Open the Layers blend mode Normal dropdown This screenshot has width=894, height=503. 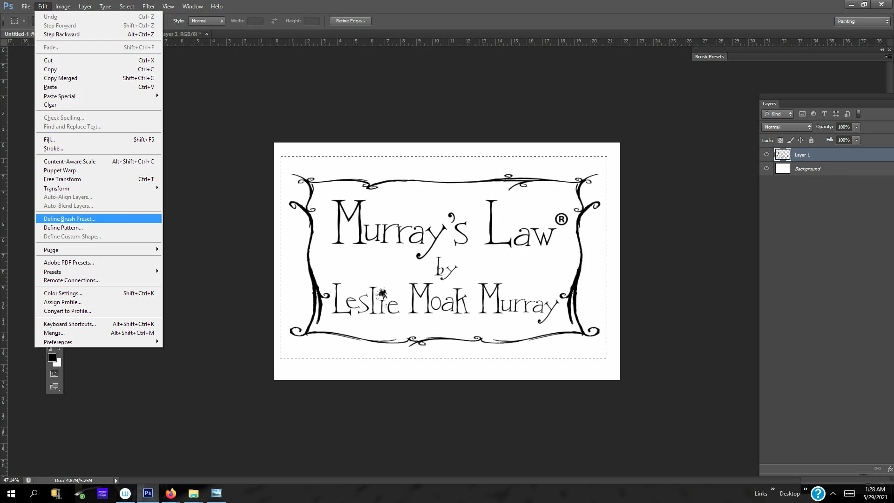(787, 127)
